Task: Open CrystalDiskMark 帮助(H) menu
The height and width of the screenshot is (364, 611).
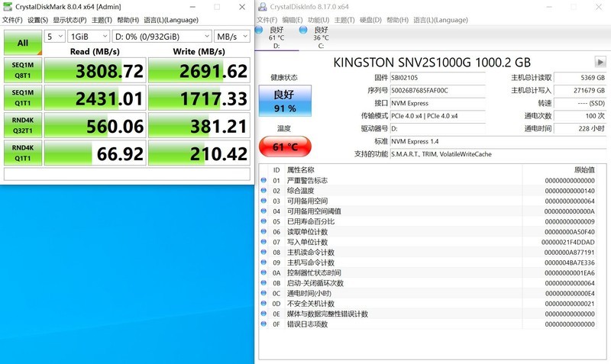Action: click(128, 20)
